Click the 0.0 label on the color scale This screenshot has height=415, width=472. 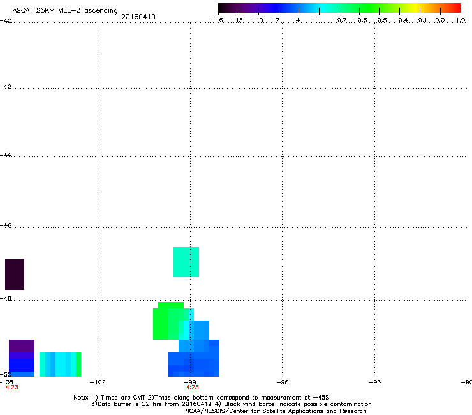pyautogui.click(x=440, y=20)
